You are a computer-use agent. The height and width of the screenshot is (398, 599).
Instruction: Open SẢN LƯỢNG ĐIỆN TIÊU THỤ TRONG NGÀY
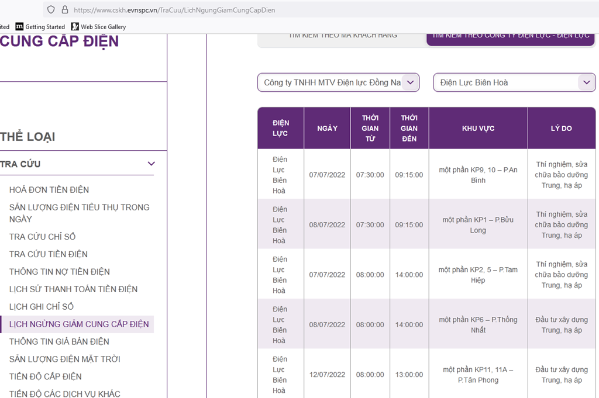click(79, 213)
